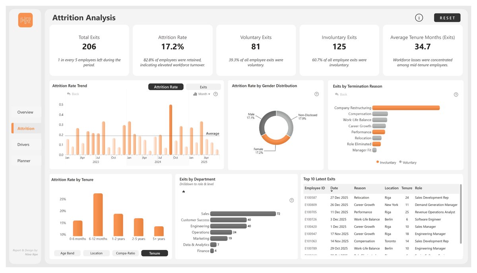Click the Voluntary legend marker

pyautogui.click(x=400, y=162)
